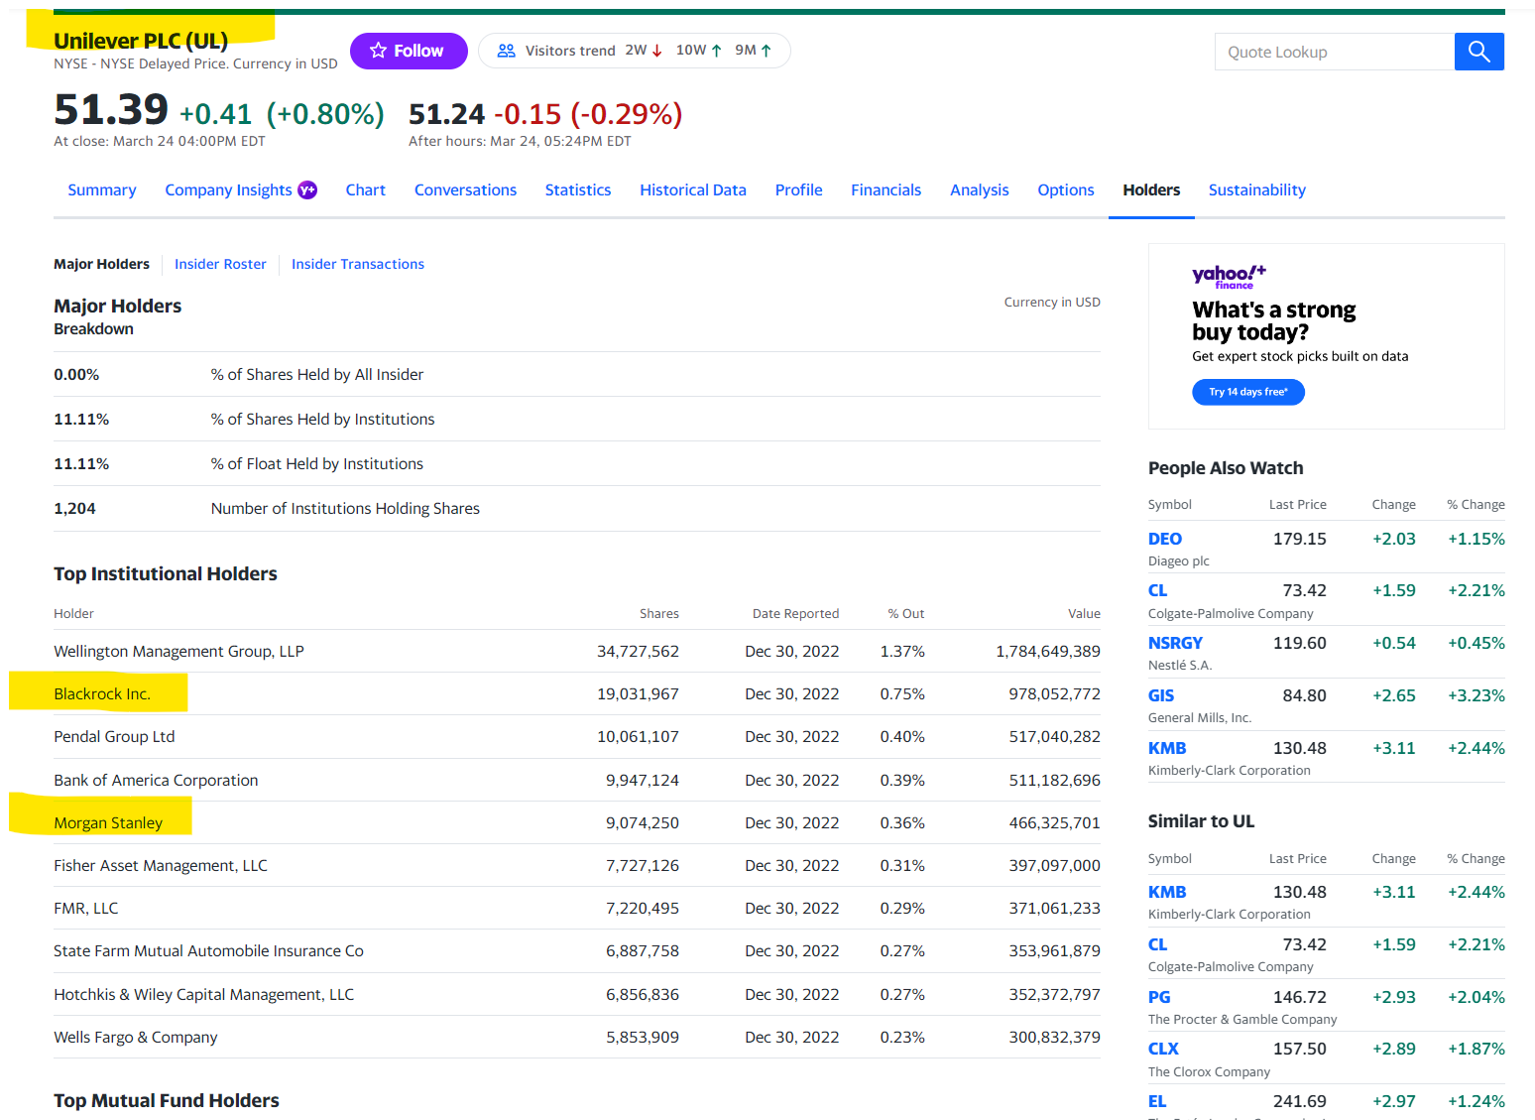Open the Summary tab
1535x1120 pixels.
[102, 189]
